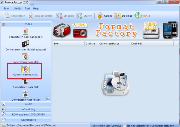Click the Doel [F2] column header

[152, 44]
